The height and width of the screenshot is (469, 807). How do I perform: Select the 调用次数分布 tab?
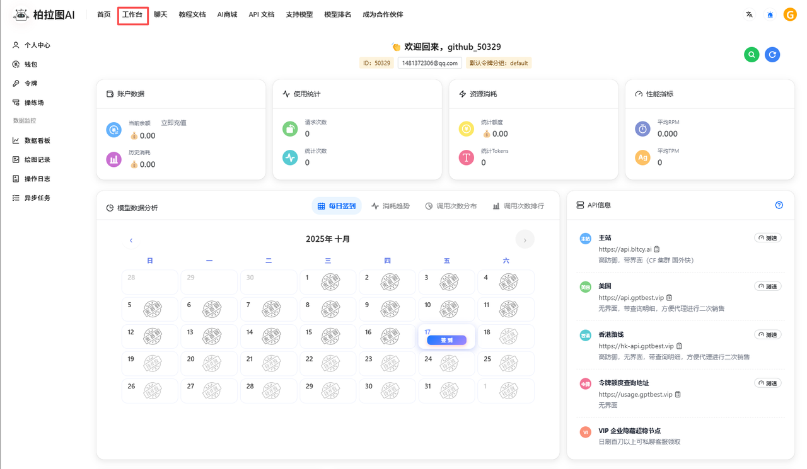pyautogui.click(x=451, y=206)
